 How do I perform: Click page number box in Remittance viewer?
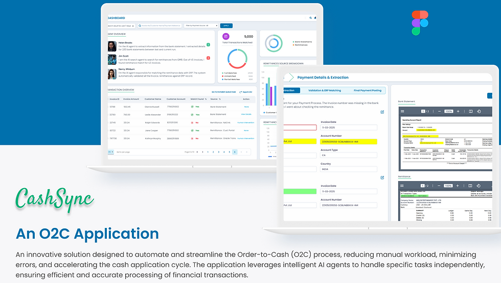(422, 186)
